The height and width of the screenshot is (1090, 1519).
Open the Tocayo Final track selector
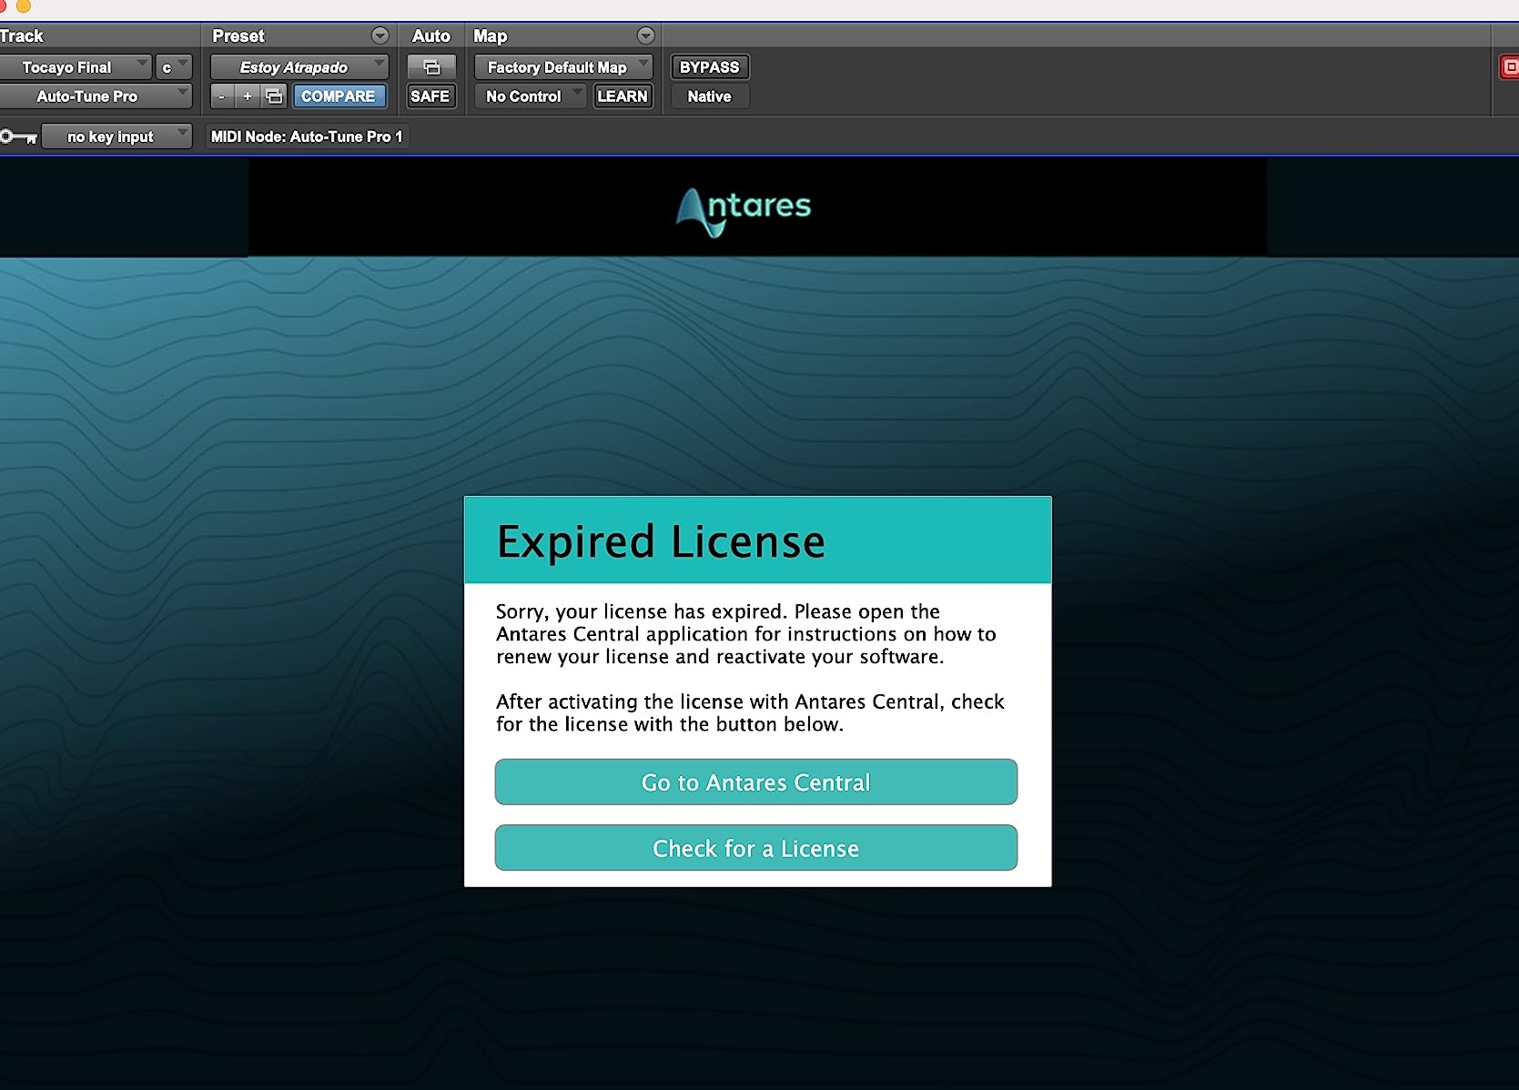[76, 67]
